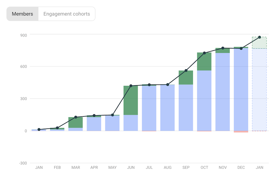
Task: Switch to the Members tab
Action: [23, 14]
